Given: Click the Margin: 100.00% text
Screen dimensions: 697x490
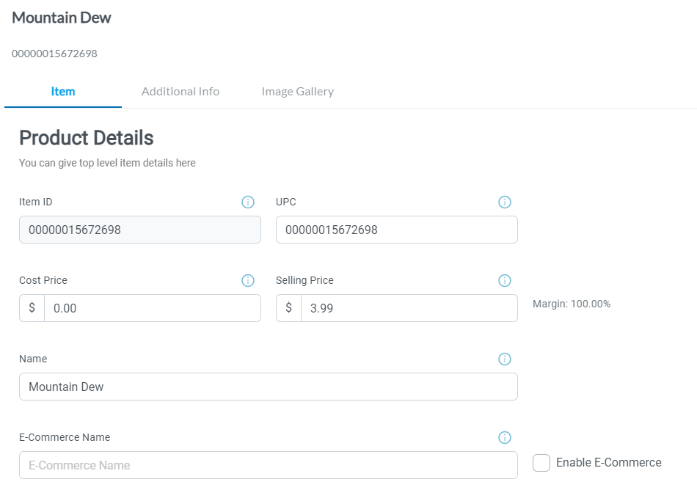Looking at the screenshot, I should 572,304.
